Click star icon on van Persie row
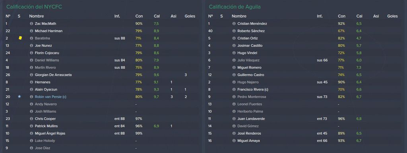 click(x=19, y=97)
